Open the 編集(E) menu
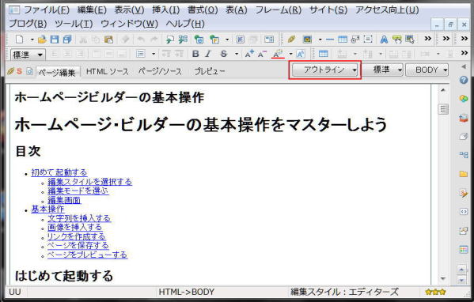Screen dimensions: 474x302 click(92, 10)
